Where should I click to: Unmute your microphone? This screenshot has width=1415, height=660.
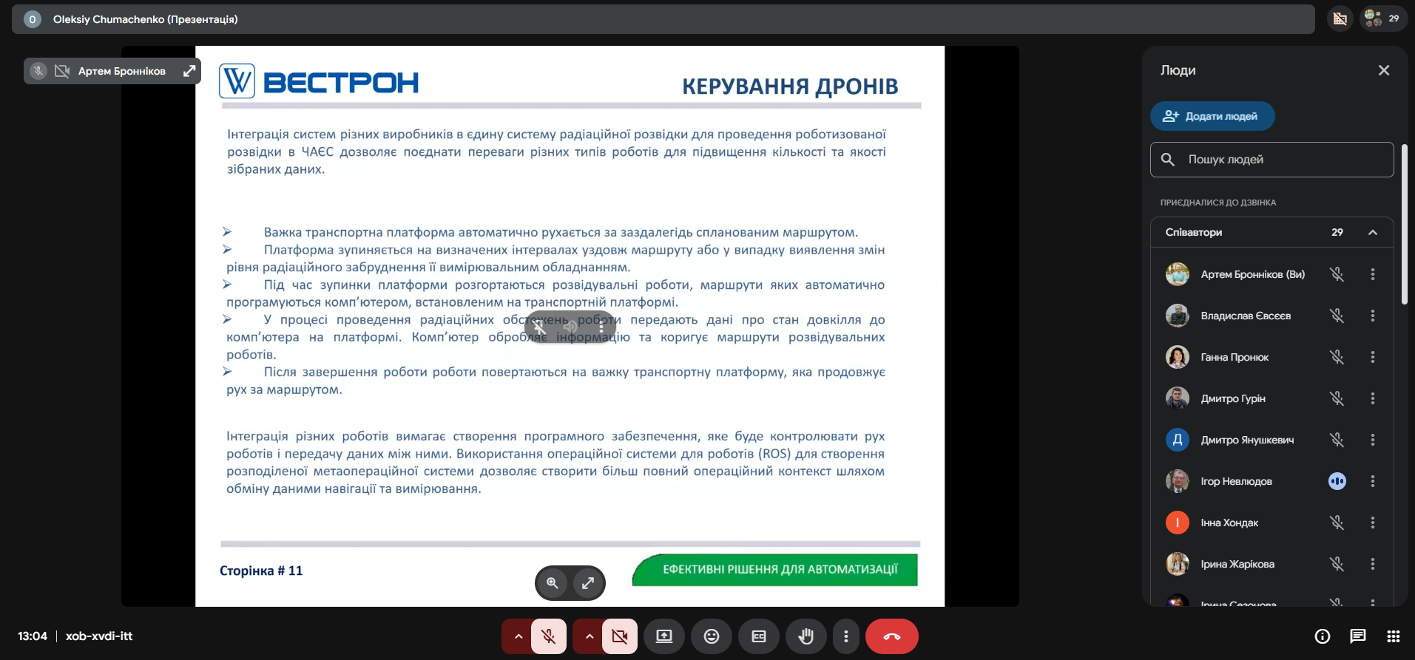548,636
